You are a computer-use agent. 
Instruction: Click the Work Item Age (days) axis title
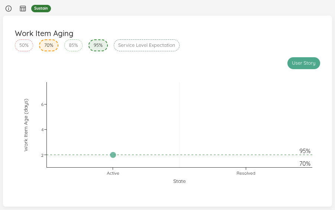(26, 125)
